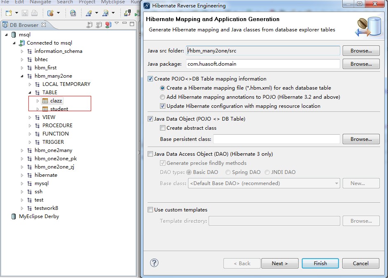The image size is (388, 278).
Task: Select the PROCEDURE row in the tree
Action: (x=57, y=126)
